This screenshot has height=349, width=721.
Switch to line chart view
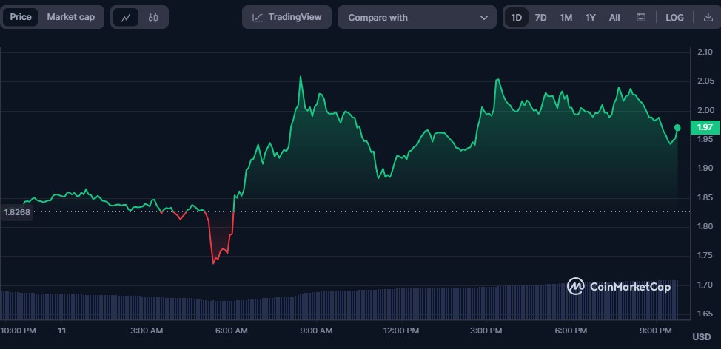click(126, 17)
